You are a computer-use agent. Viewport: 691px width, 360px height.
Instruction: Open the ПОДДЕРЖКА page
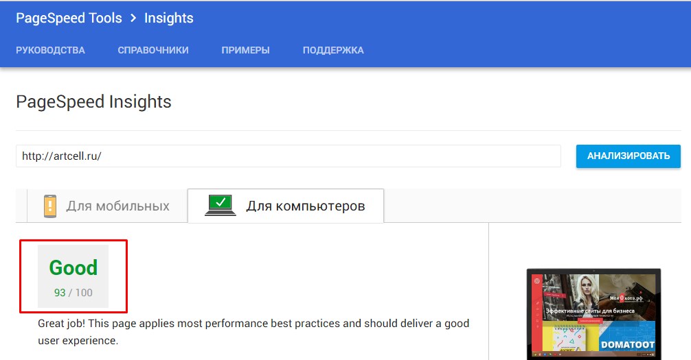[333, 50]
